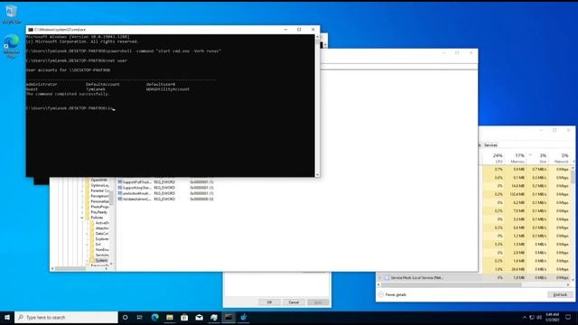This screenshot has height=325, width=578.
Task: Open the Start menu
Action: 7,317
